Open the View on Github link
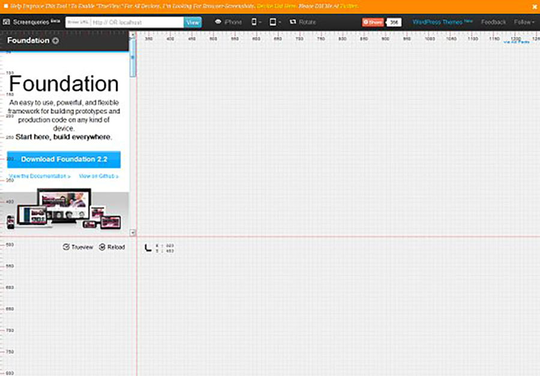Viewport: 540px width, 376px height. point(99,176)
